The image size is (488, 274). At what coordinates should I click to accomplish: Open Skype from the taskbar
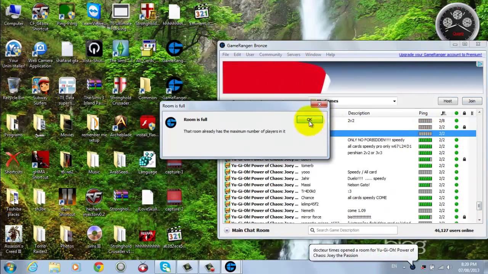[x=165, y=267]
